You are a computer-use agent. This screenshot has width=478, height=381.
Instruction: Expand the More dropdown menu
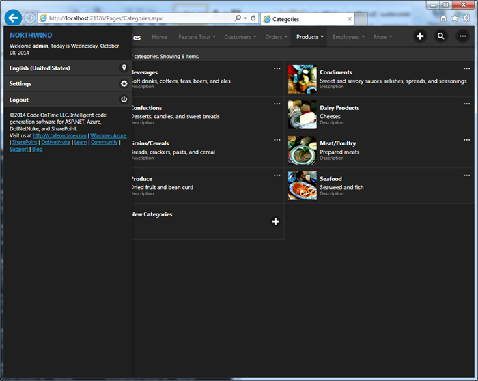[x=383, y=37]
